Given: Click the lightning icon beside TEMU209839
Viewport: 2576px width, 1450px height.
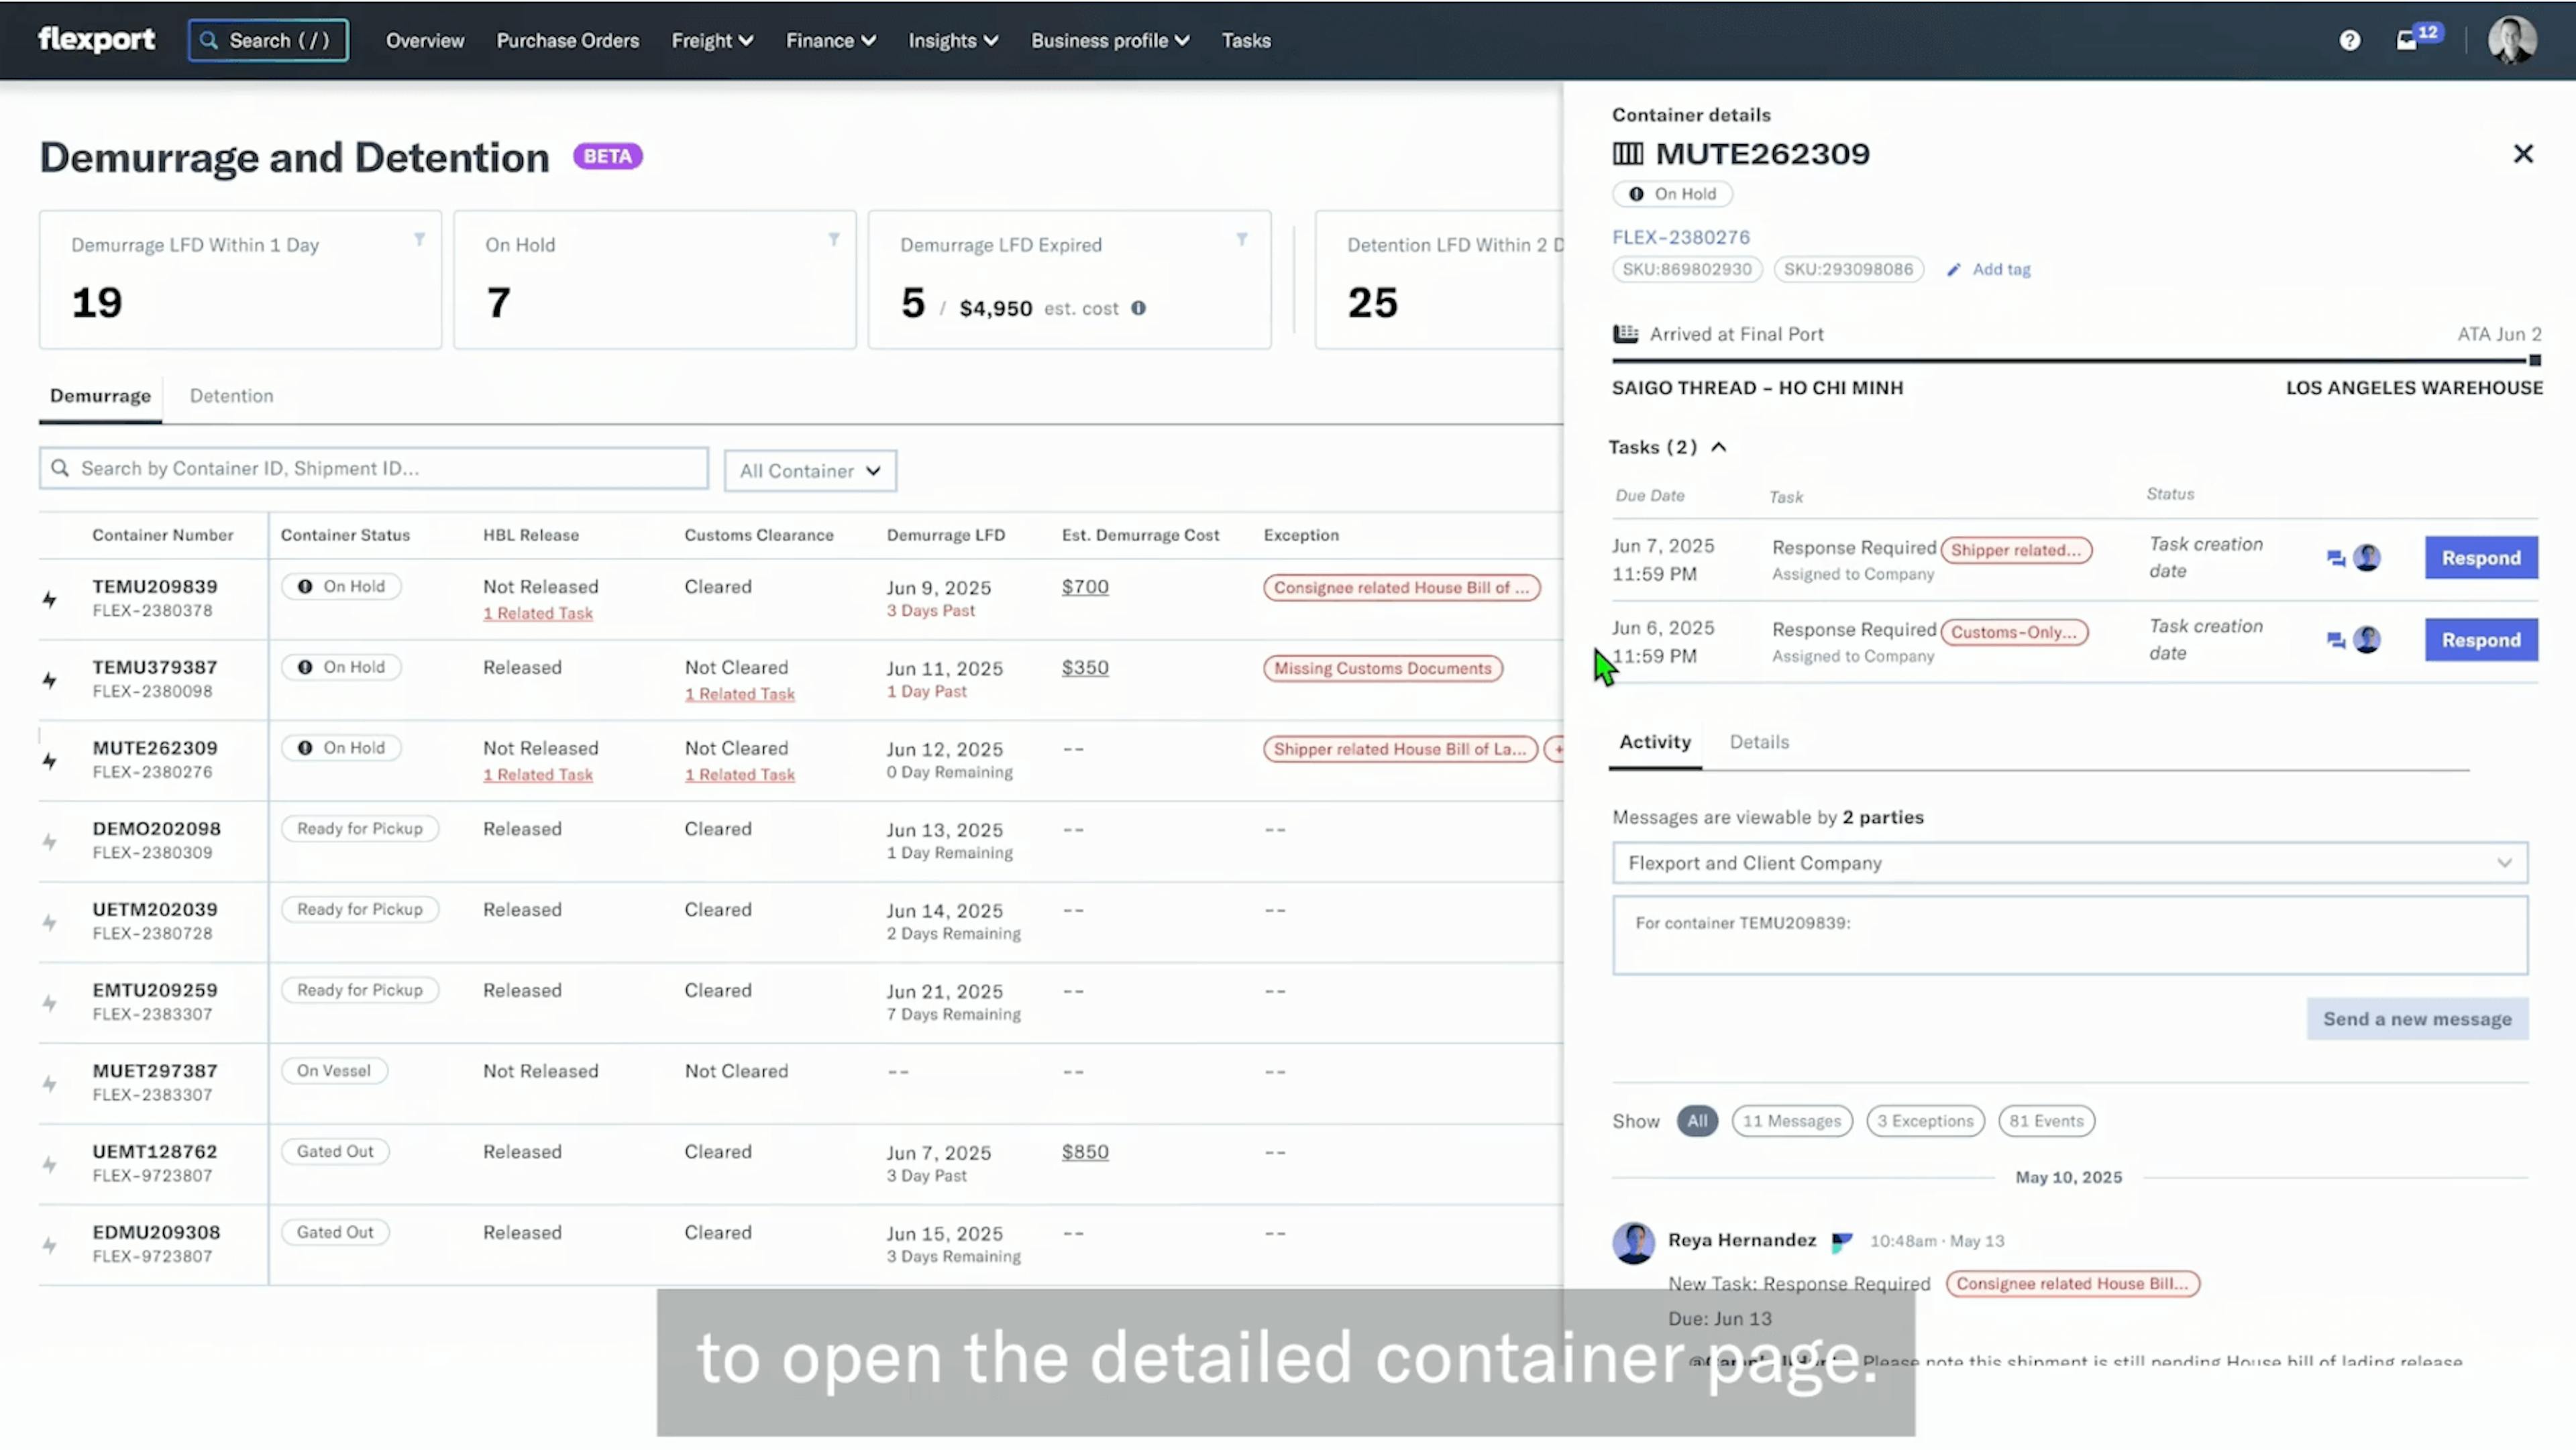Looking at the screenshot, I should (49, 599).
